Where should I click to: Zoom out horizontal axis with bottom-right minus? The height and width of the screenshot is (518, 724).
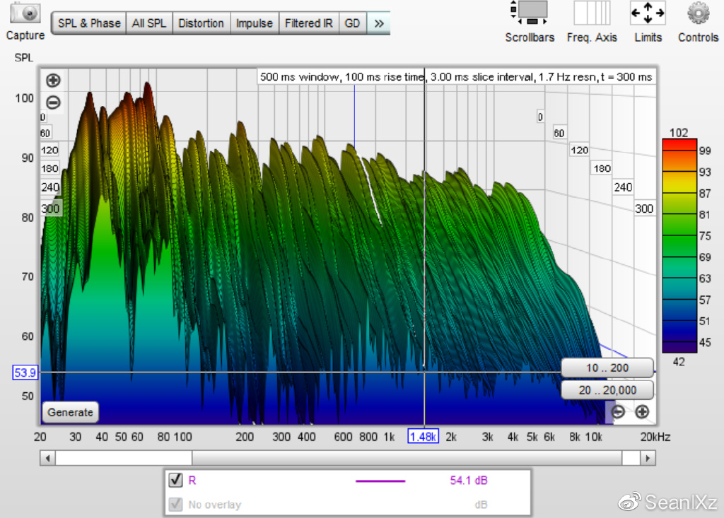pyautogui.click(x=618, y=412)
